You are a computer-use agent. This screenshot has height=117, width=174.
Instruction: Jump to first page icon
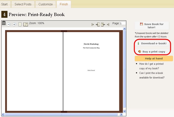[93, 24]
